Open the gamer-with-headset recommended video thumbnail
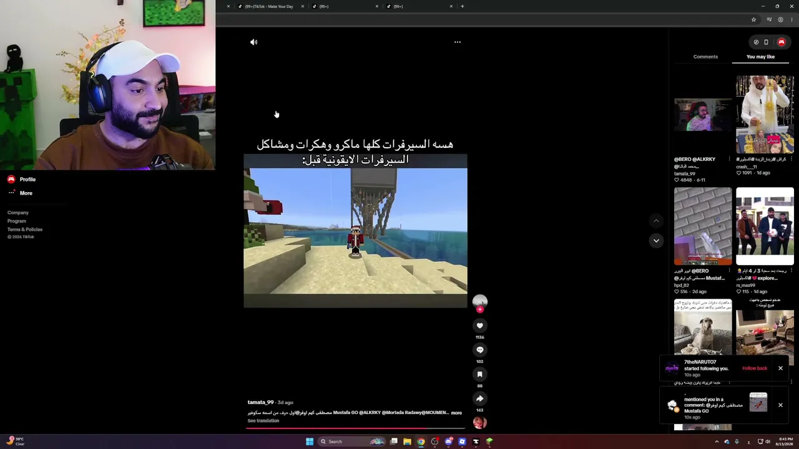The width and height of the screenshot is (799, 449). (x=703, y=115)
